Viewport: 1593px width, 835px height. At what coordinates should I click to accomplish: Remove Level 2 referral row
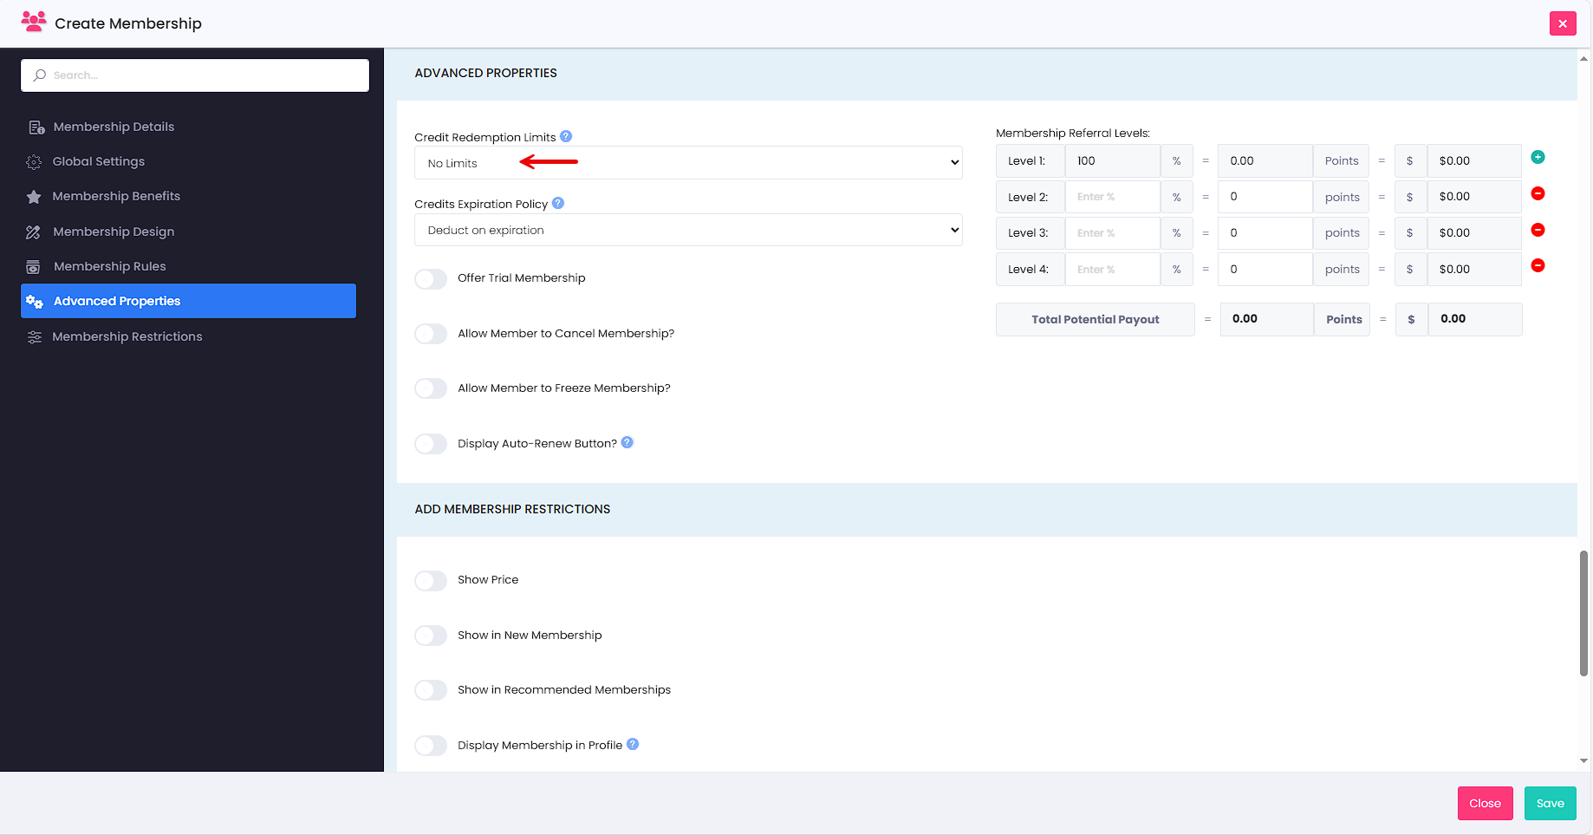pyautogui.click(x=1538, y=193)
